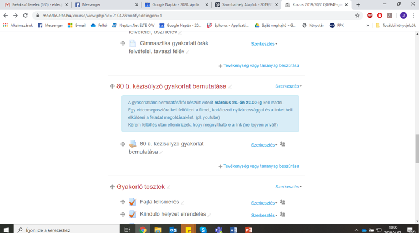Click rename pencil beside Kiinduló helyzet elrendelés

coord(209,215)
